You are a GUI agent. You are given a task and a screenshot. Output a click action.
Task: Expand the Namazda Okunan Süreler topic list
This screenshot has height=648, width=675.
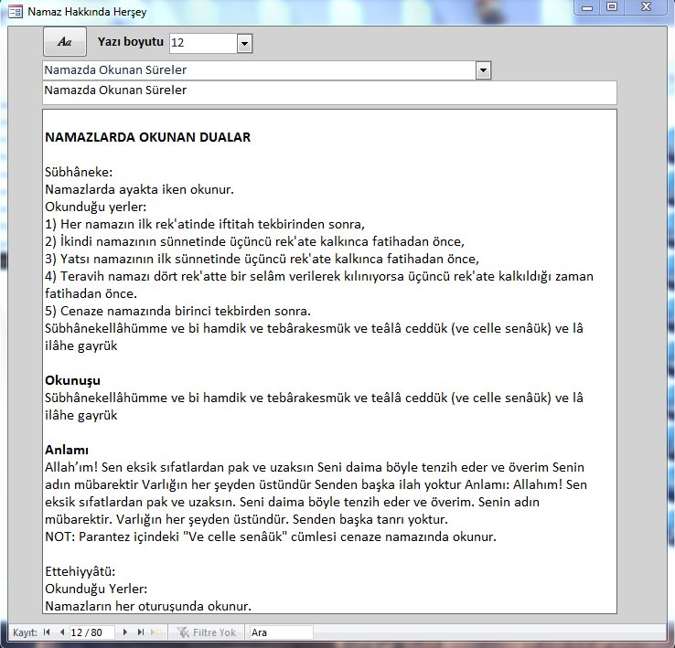[483, 71]
